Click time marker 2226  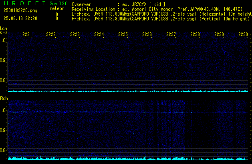147,34
